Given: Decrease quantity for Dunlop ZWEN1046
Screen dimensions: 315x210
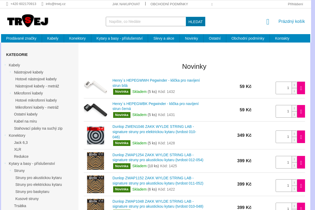Looking at the screenshot, I should point(294,140).
